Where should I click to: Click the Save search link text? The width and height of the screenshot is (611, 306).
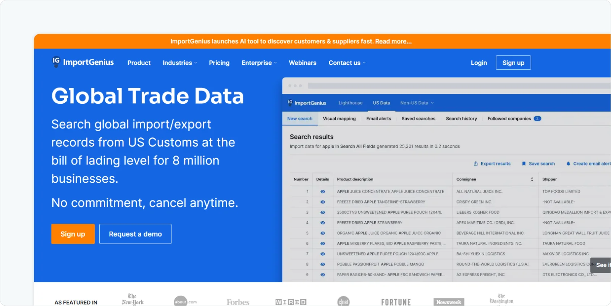tap(541, 164)
